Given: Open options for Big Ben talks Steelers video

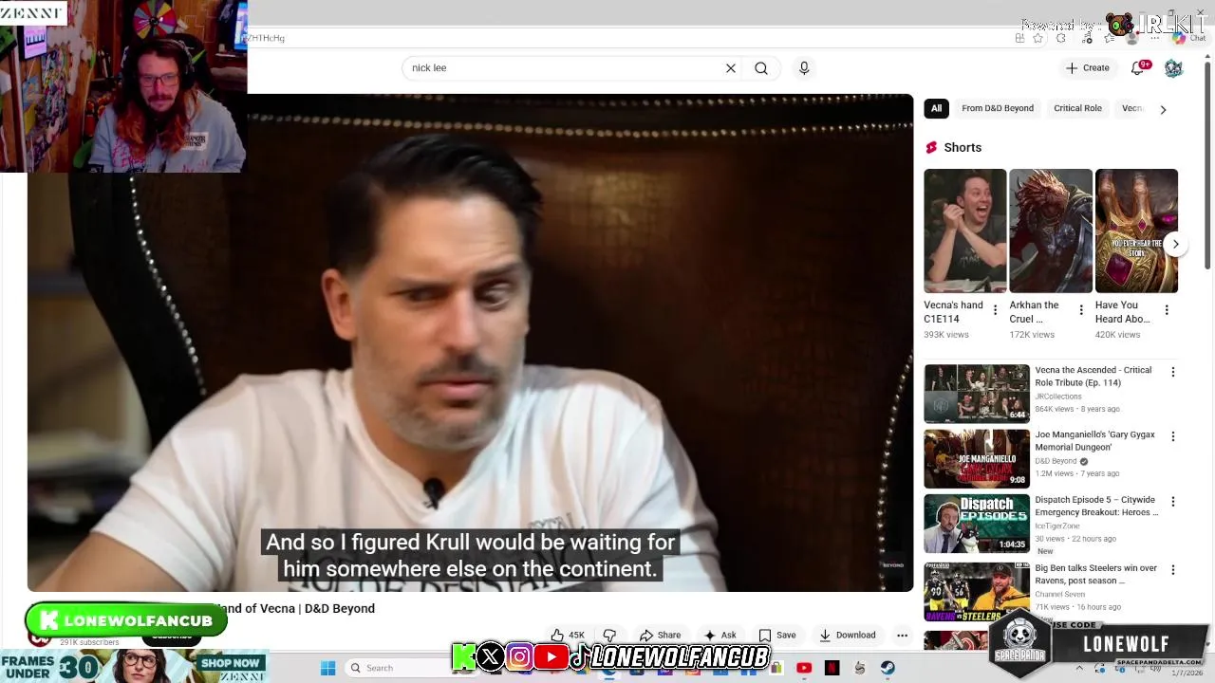Looking at the screenshot, I should coord(1172,569).
